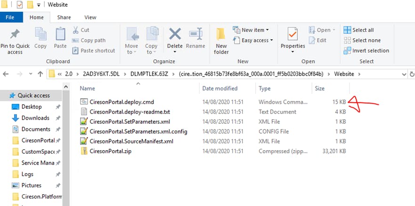
Task: Click Pin to Quick access icon
Action: [15, 34]
